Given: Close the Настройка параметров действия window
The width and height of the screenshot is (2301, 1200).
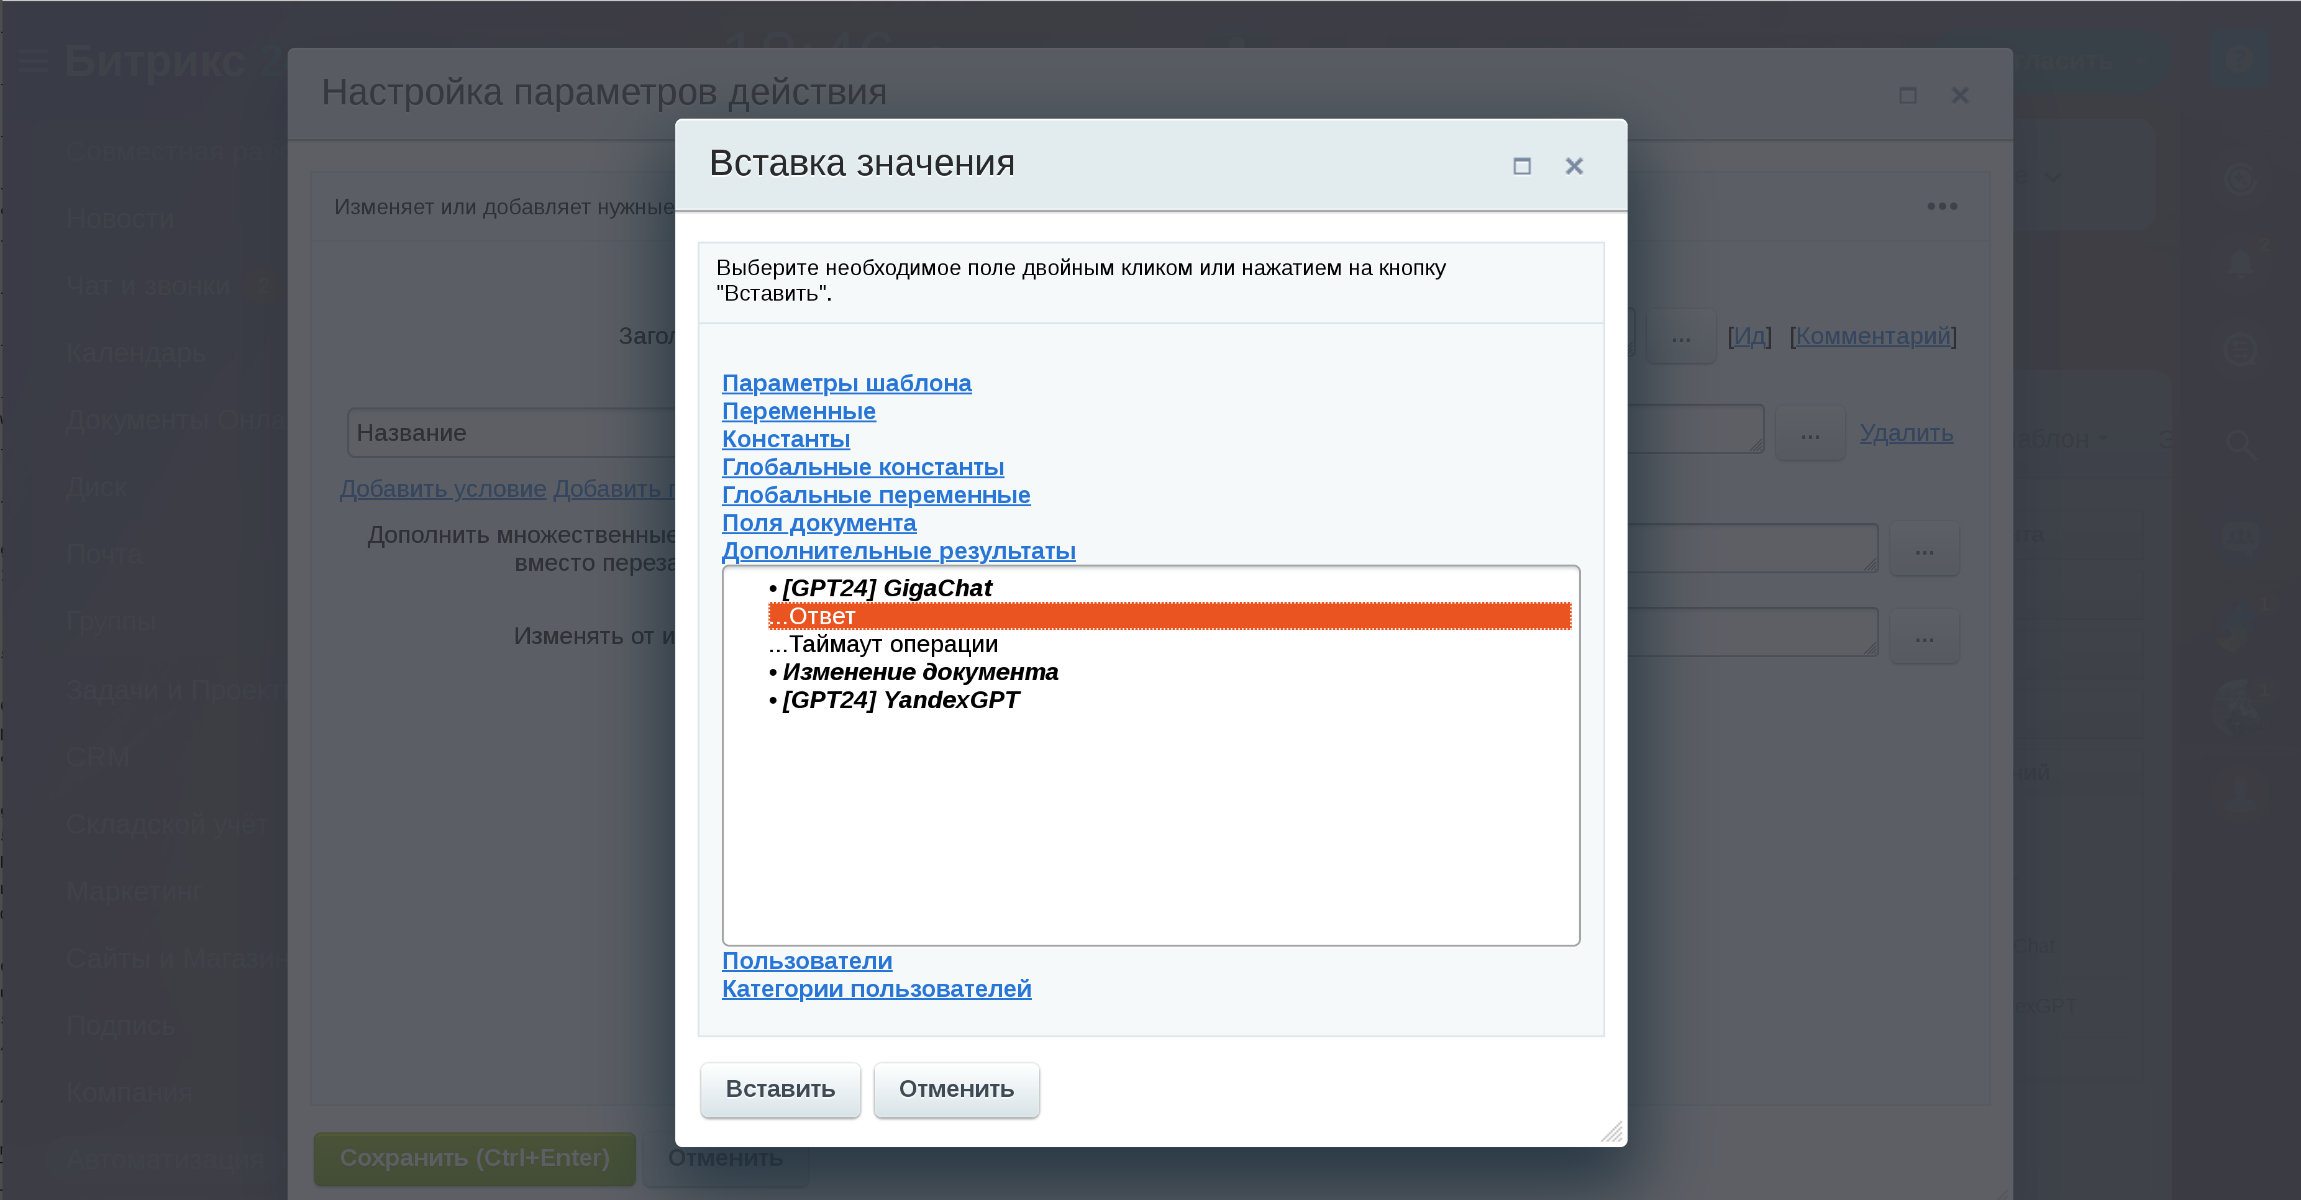Looking at the screenshot, I should pos(1960,96).
